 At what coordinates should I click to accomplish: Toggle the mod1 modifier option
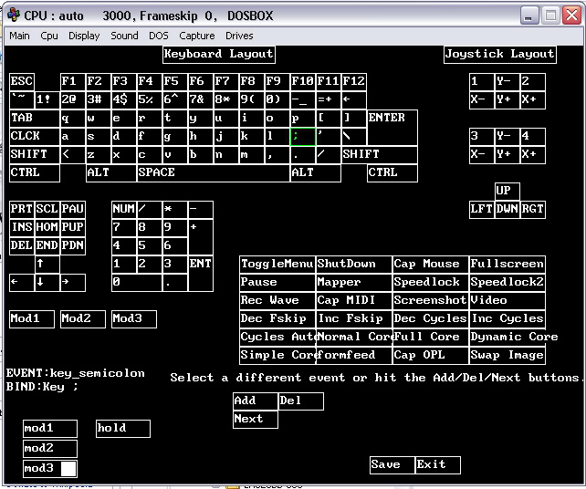point(50,428)
